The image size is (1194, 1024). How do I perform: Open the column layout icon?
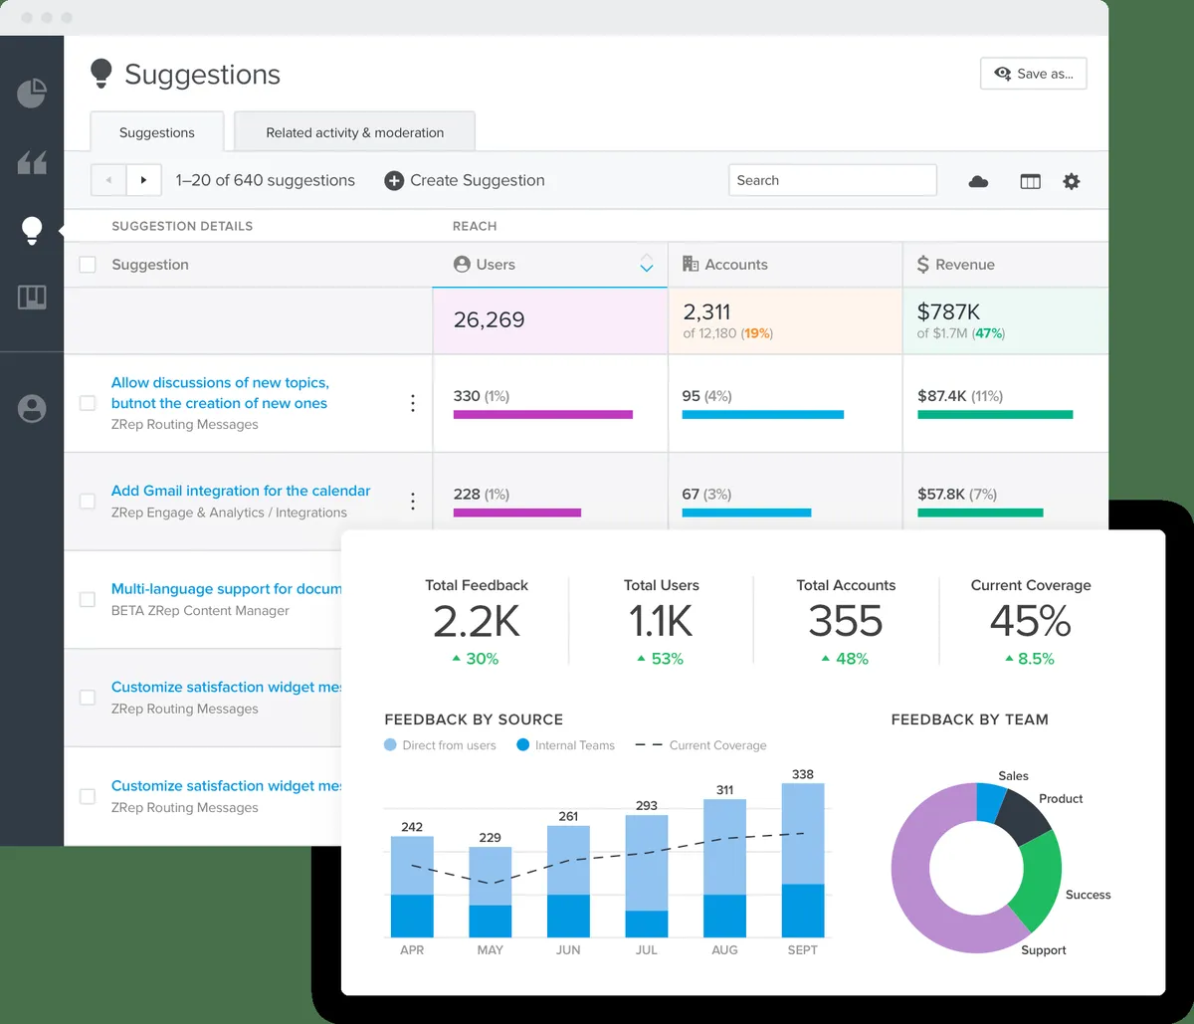pos(1030,181)
